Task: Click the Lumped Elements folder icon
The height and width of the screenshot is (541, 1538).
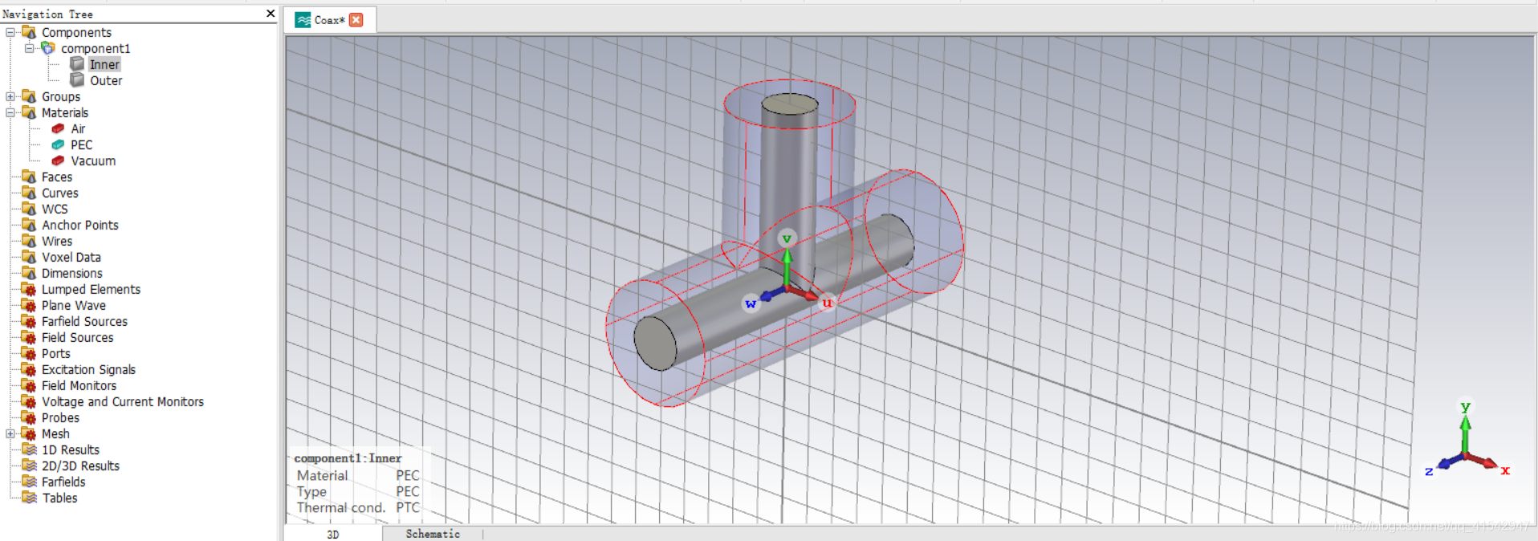Action: tap(29, 289)
